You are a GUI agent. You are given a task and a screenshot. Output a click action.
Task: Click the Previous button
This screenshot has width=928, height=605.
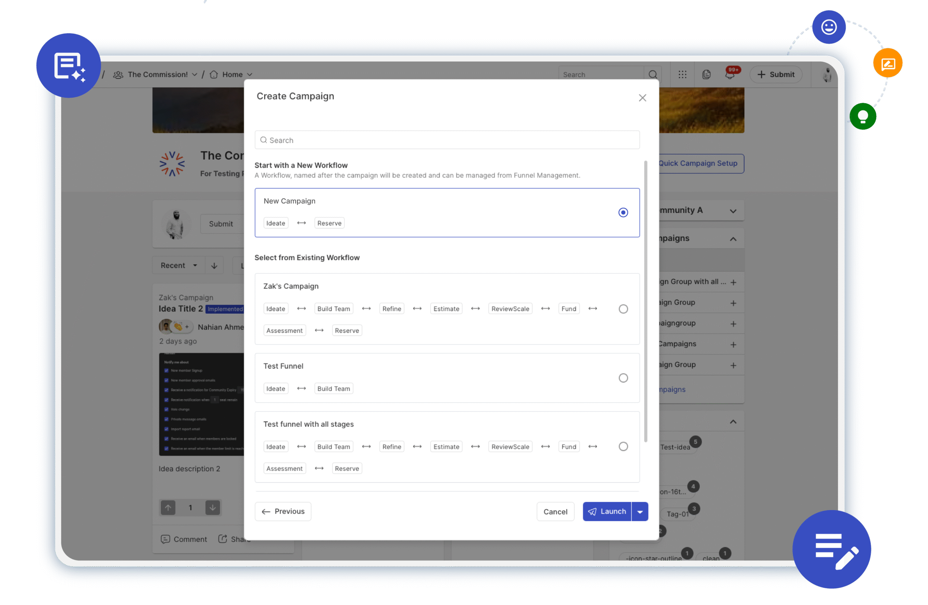tap(283, 512)
